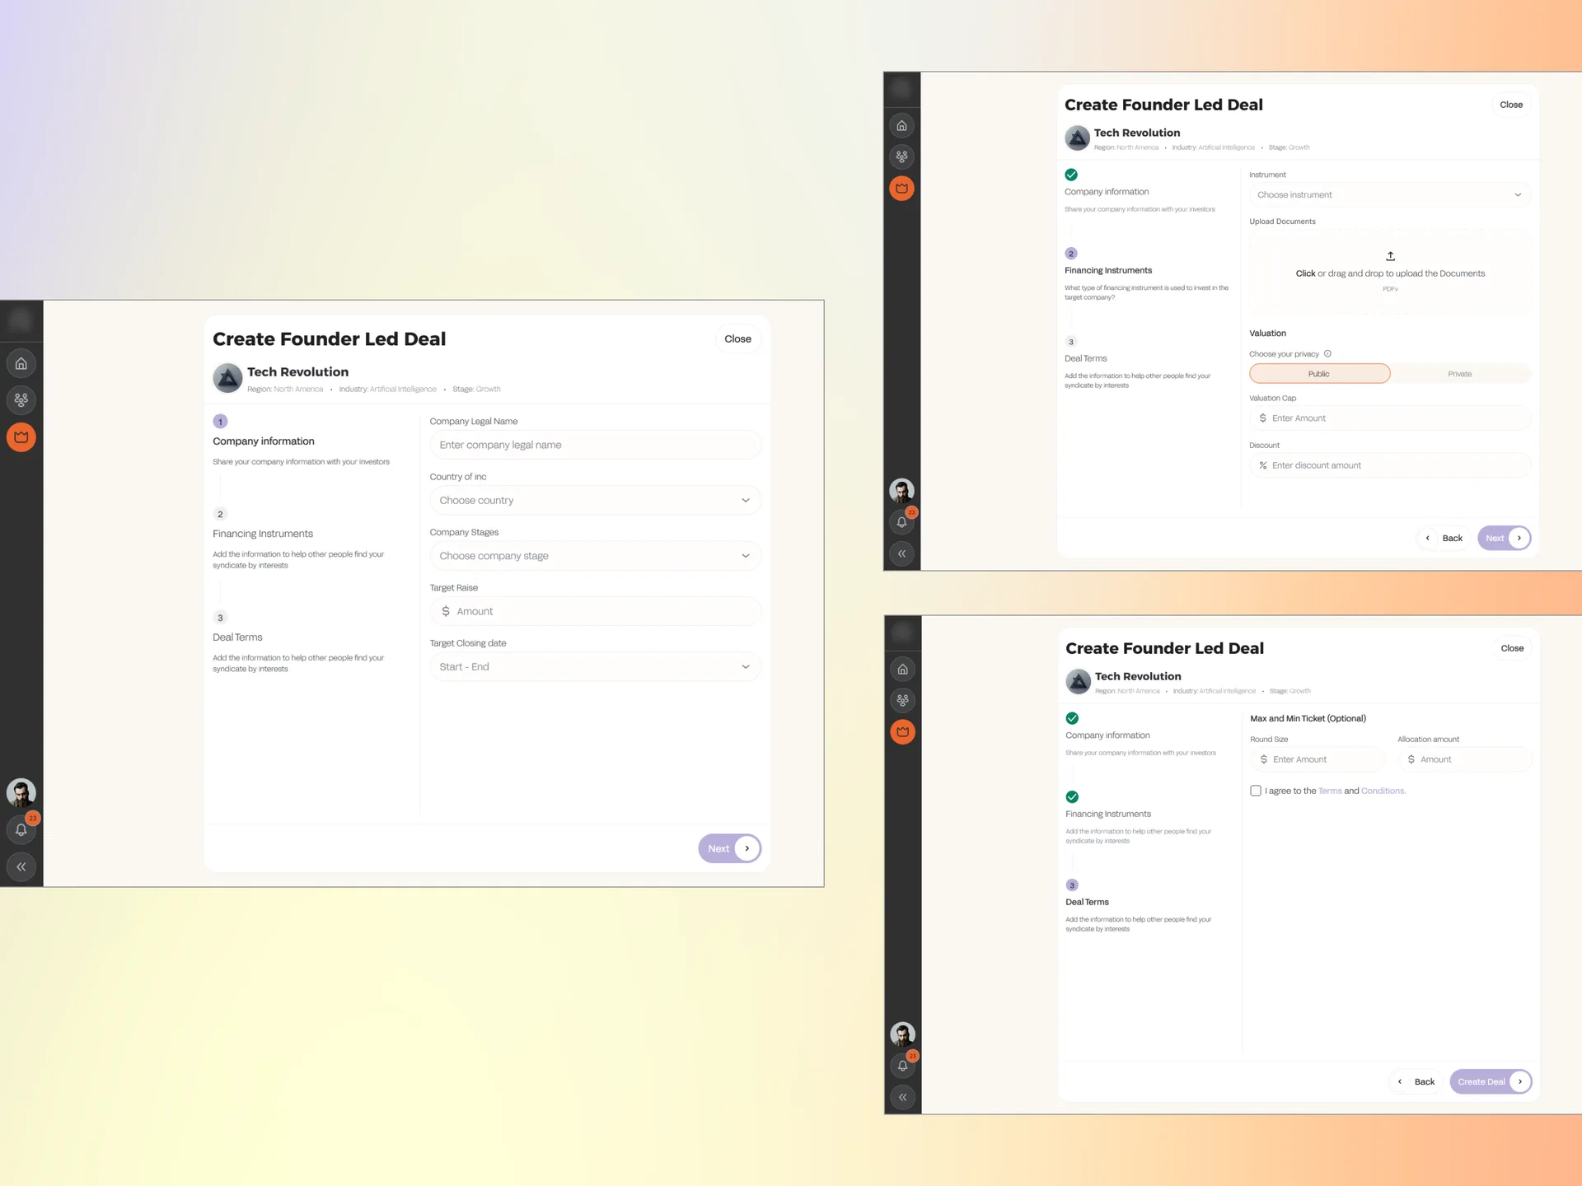Click Enter discount amount field
The height and width of the screenshot is (1186, 1582).
coord(1390,465)
